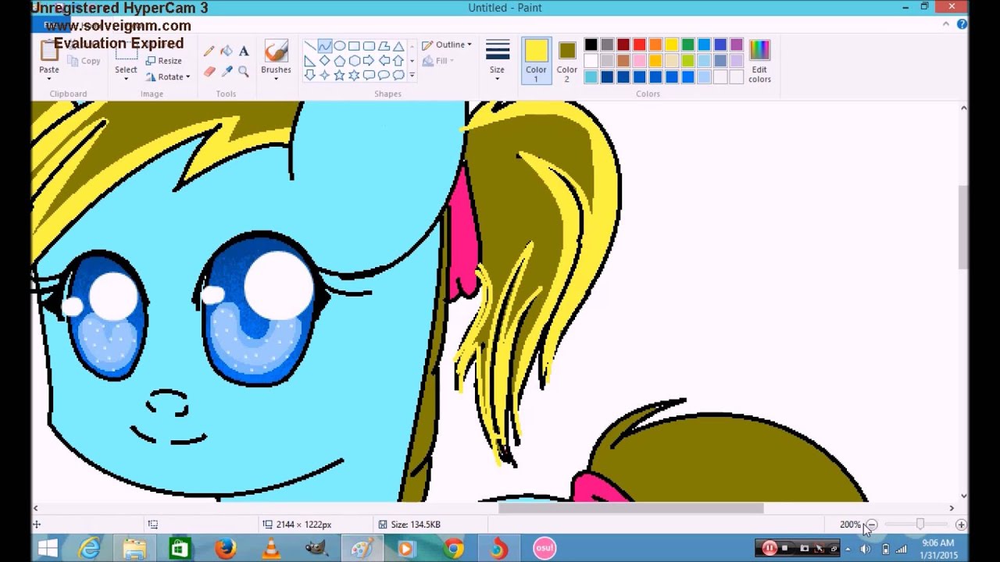Pick the red color swatch
The height and width of the screenshot is (562, 1000).
point(639,45)
